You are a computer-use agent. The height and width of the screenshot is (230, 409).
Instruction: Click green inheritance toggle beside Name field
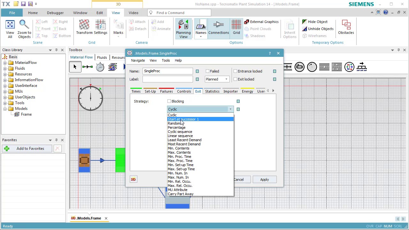tap(197, 71)
